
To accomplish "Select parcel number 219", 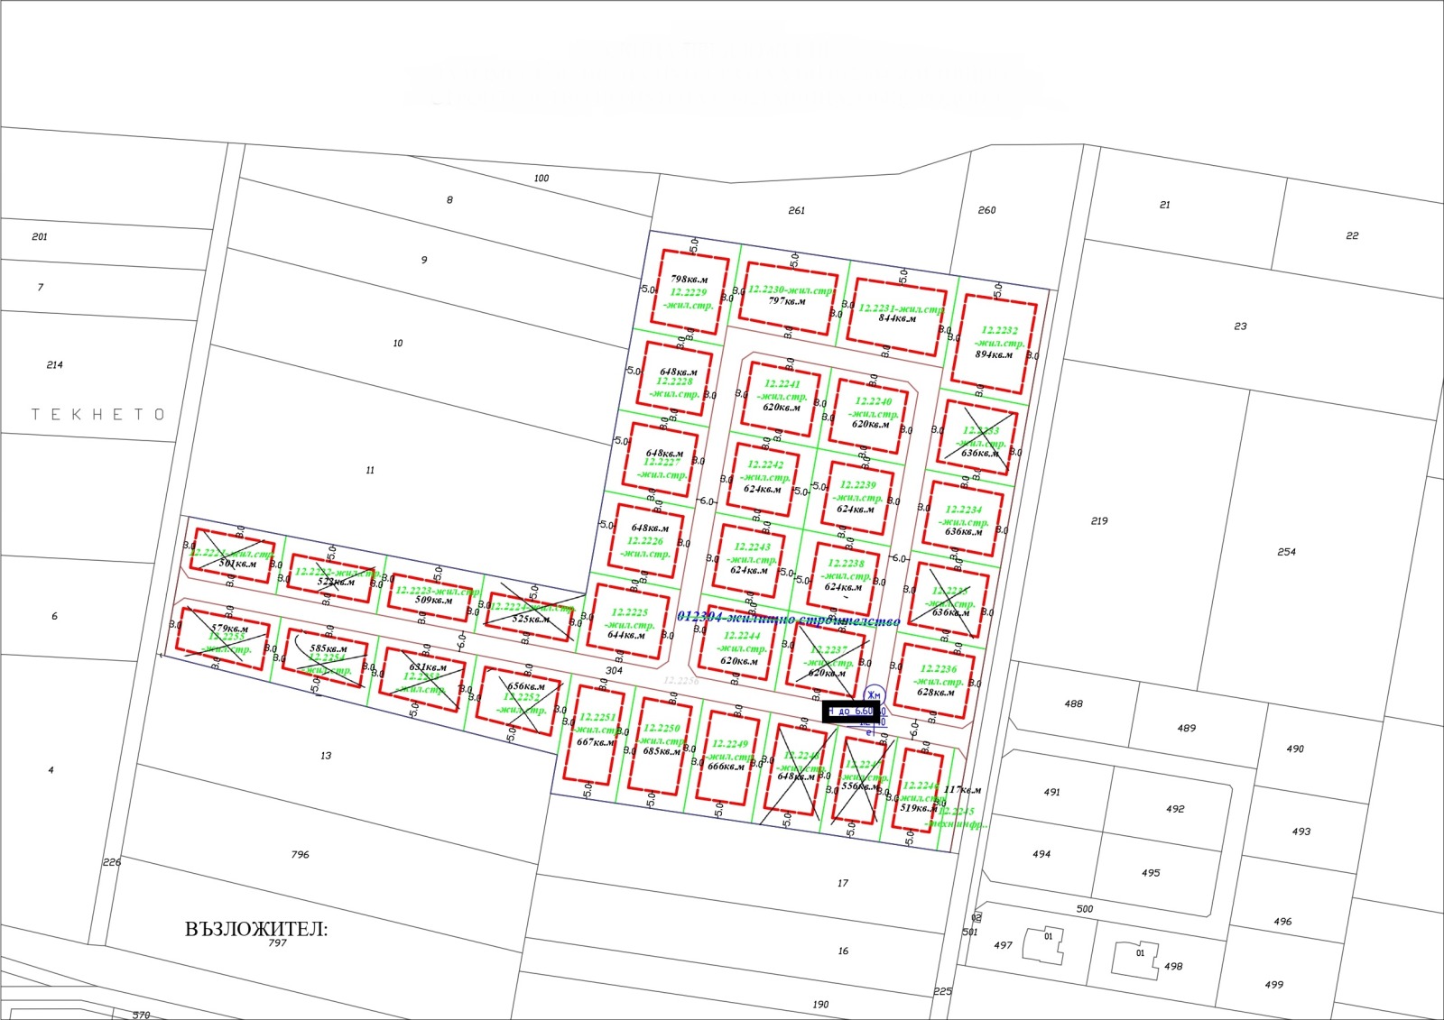I will point(1098,521).
